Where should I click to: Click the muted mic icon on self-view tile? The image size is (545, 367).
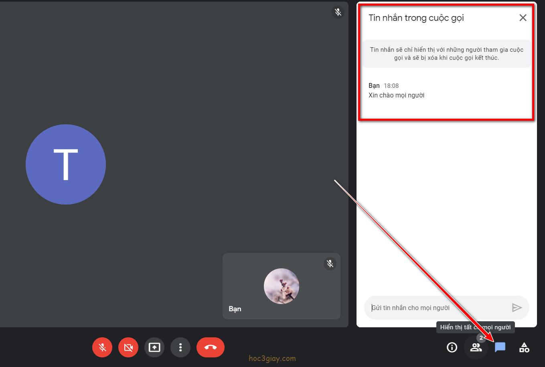point(330,264)
